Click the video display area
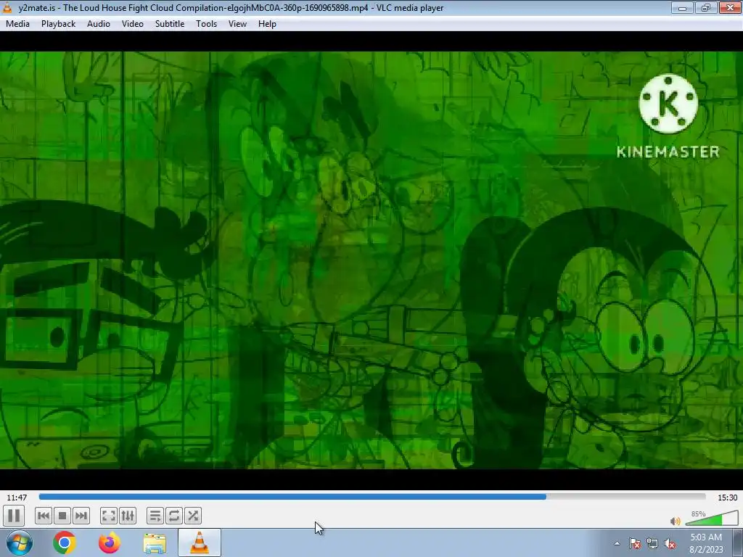This screenshot has height=557, width=743. pyautogui.click(x=371, y=260)
